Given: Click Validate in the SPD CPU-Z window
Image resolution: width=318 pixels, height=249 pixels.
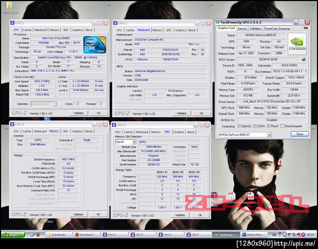Looking at the screenshot, I should pyautogui.click(x=180, y=215).
